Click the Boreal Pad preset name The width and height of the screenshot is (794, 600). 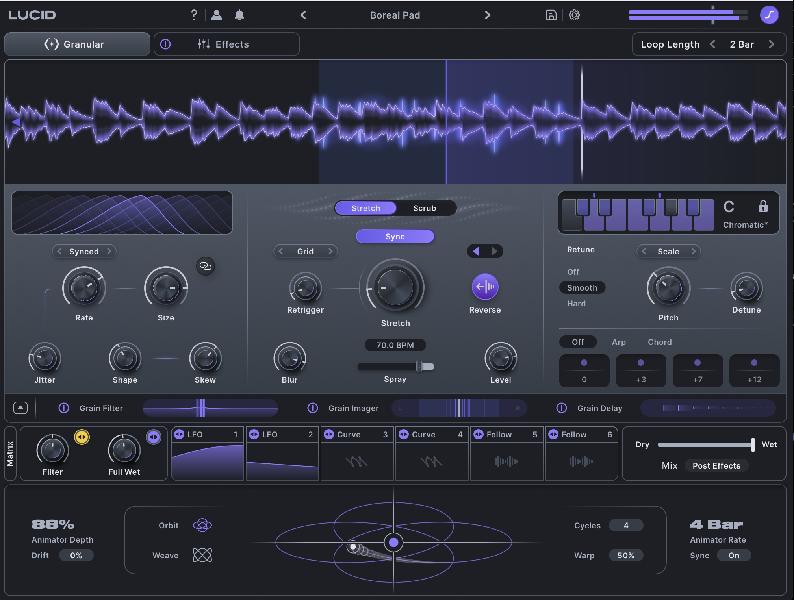pyautogui.click(x=395, y=15)
